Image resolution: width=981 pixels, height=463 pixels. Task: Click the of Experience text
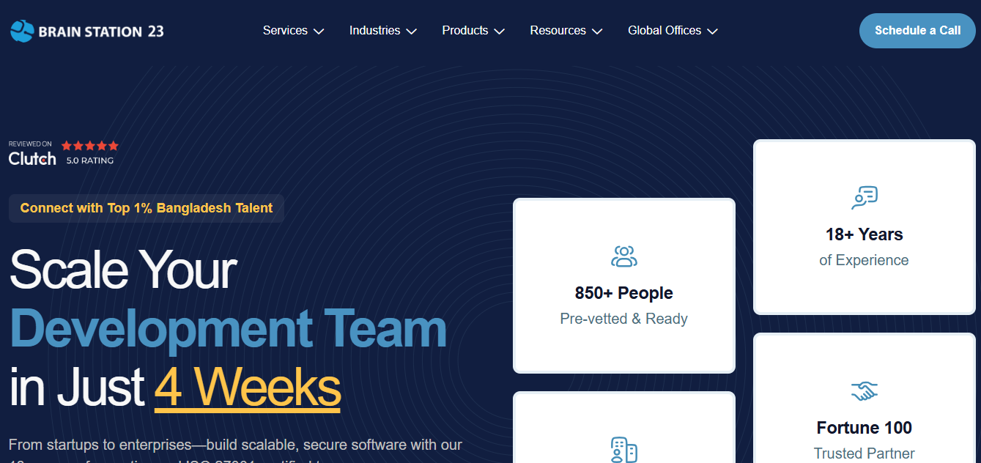coord(865,260)
